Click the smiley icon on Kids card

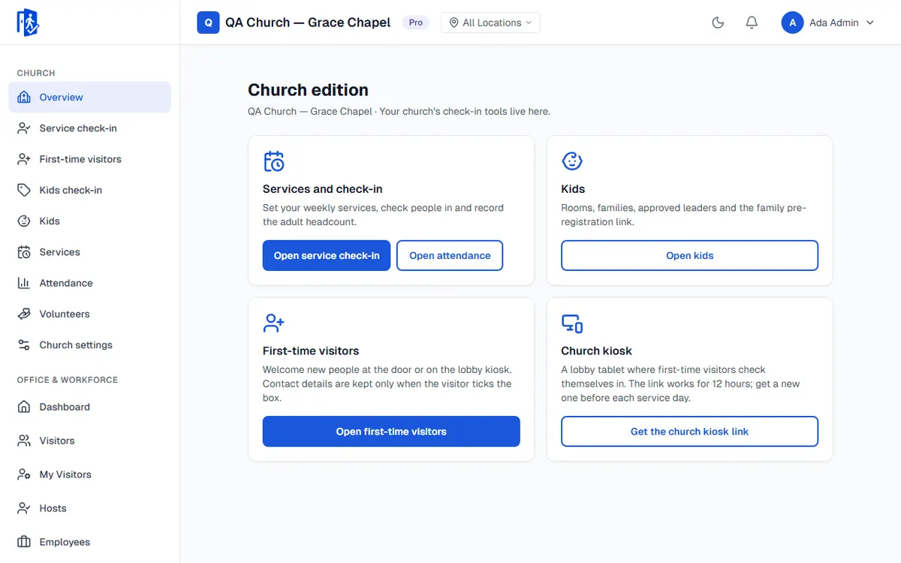click(572, 161)
